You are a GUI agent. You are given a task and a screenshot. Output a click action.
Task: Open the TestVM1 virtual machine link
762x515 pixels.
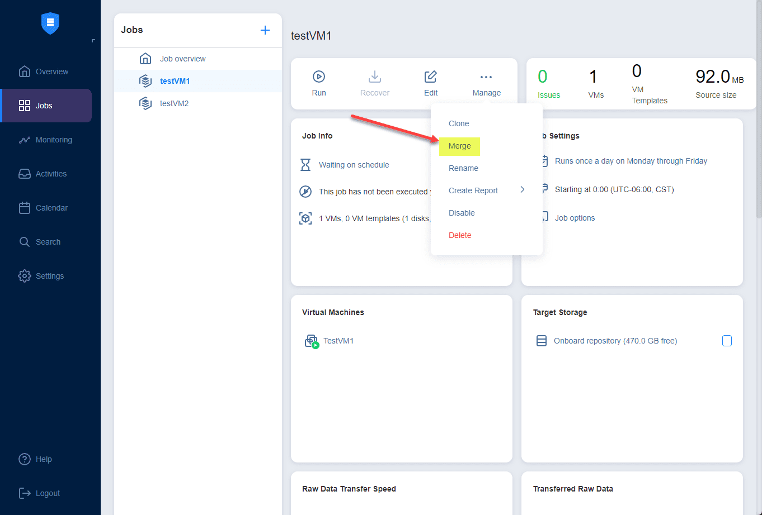[338, 341]
